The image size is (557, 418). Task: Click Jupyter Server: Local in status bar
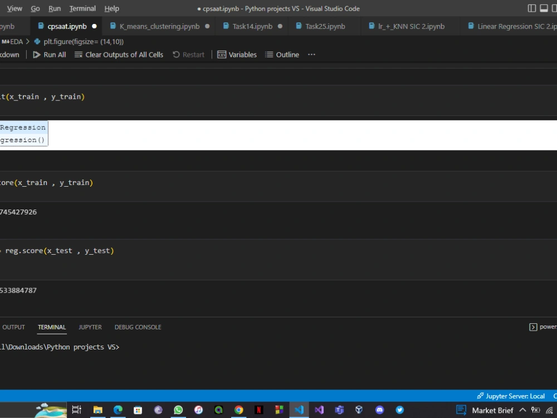pyautogui.click(x=511, y=396)
